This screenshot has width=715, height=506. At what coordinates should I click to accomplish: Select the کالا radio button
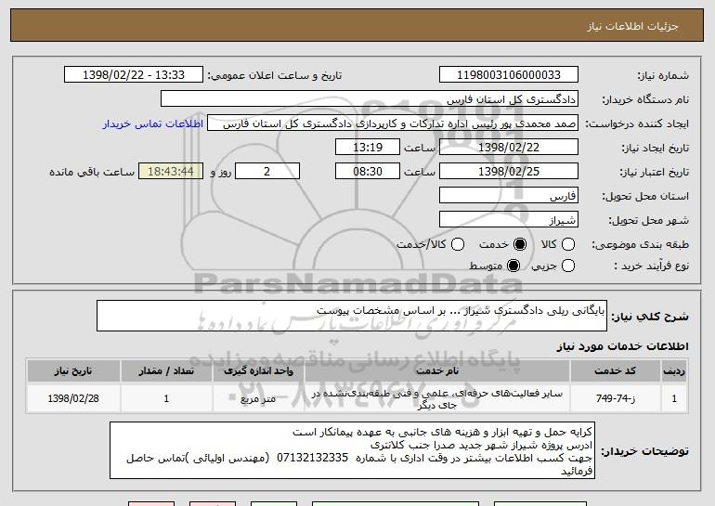568,244
